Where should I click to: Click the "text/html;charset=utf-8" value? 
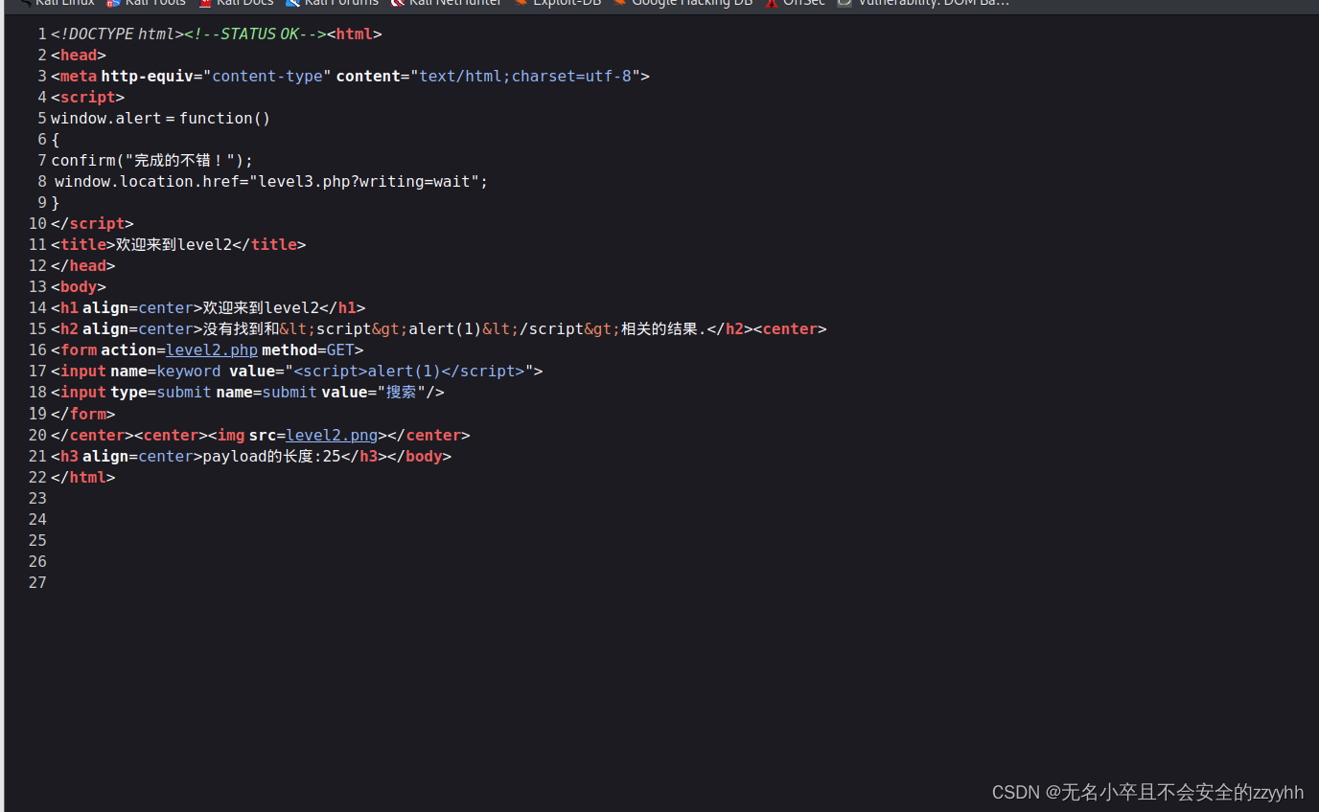(x=525, y=77)
